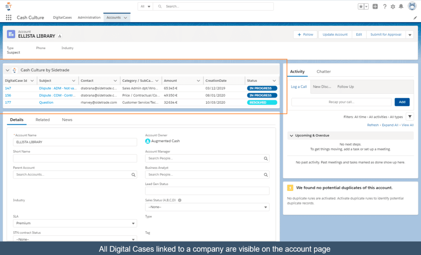The image size is (421, 255).
Task: Open DigitalCase 156 link
Action: 8,95
